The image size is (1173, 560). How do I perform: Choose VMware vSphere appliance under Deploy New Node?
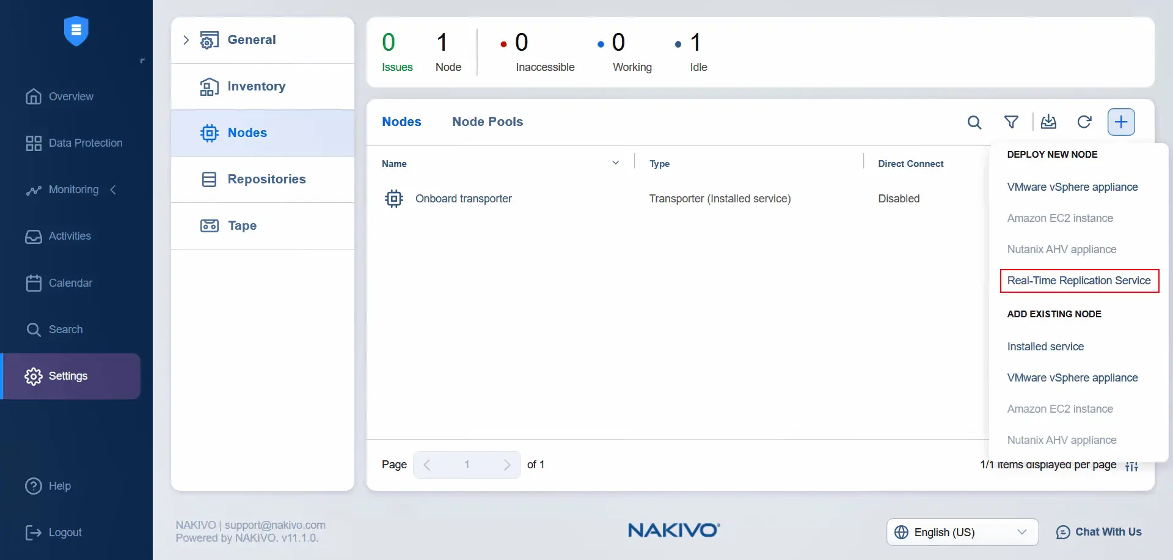point(1072,186)
